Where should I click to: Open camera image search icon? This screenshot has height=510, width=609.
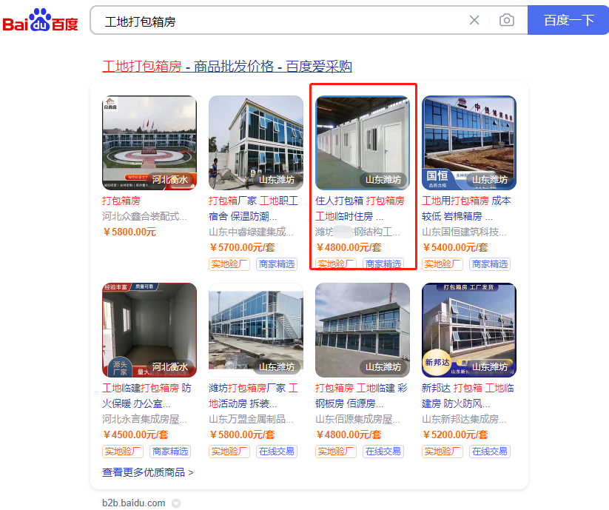(x=506, y=20)
